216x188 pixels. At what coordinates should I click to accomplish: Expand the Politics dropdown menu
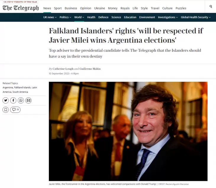65,17
